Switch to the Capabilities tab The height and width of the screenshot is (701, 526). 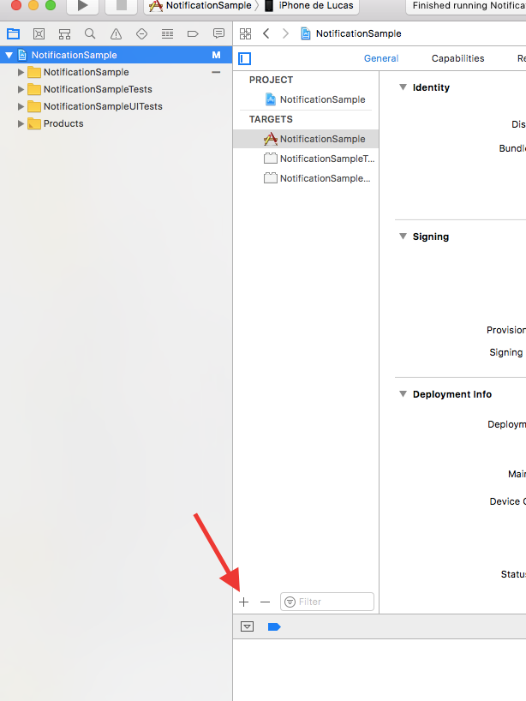tap(457, 58)
